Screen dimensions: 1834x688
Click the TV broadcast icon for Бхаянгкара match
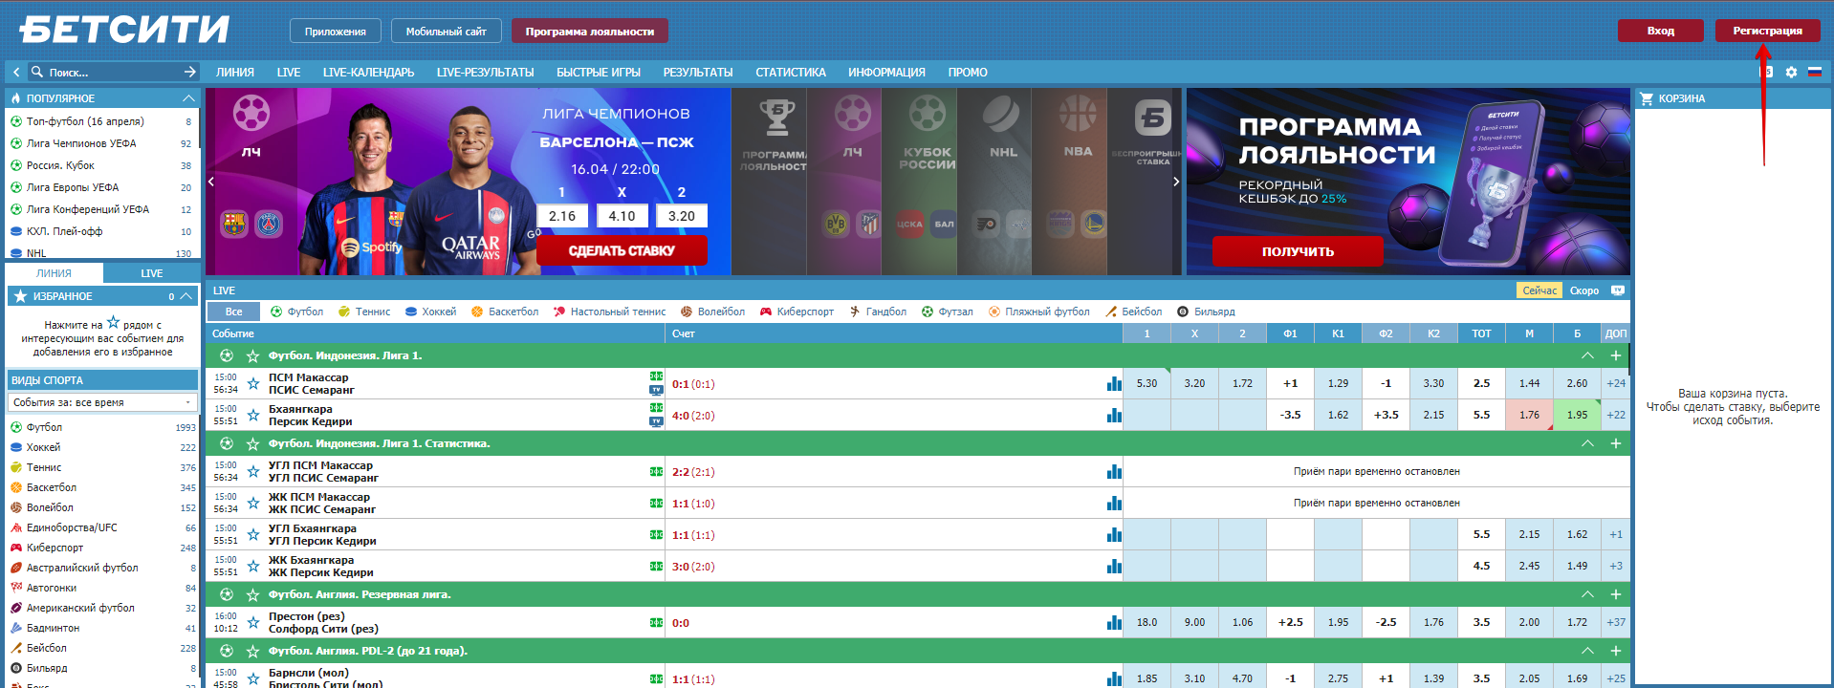656,421
